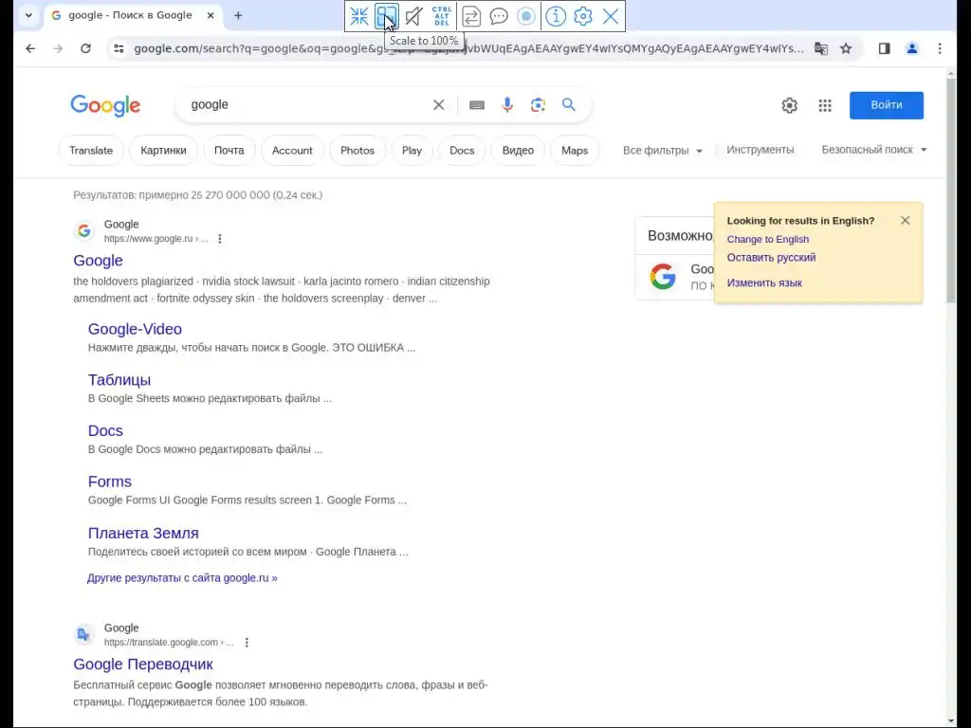Click the address bar URL
The height and width of the screenshot is (728, 971).
(x=468, y=48)
